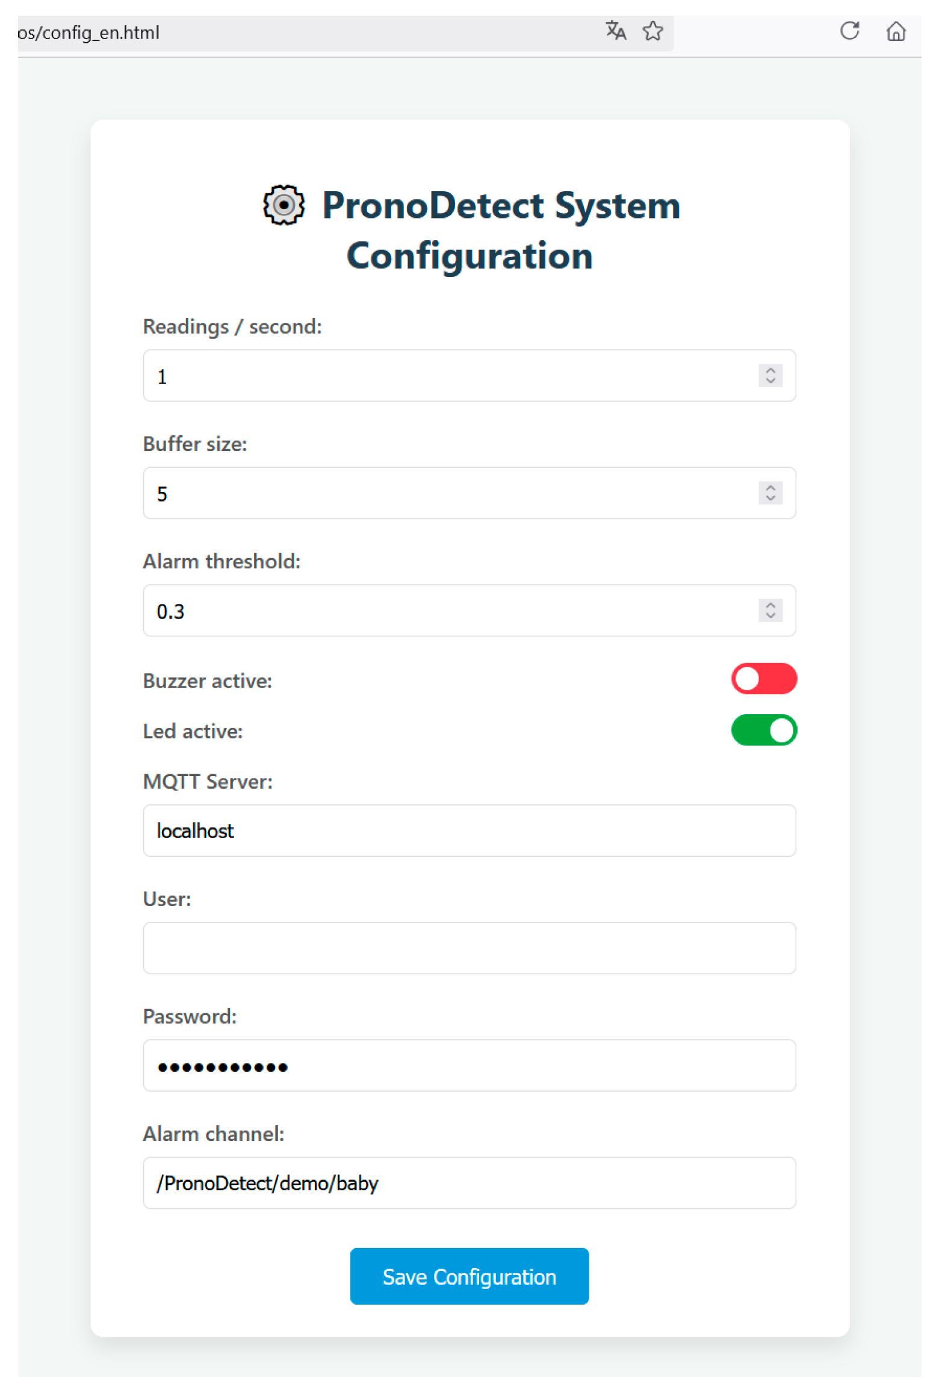The height and width of the screenshot is (1395, 939).
Task: Select the Password input field
Action: click(468, 1065)
